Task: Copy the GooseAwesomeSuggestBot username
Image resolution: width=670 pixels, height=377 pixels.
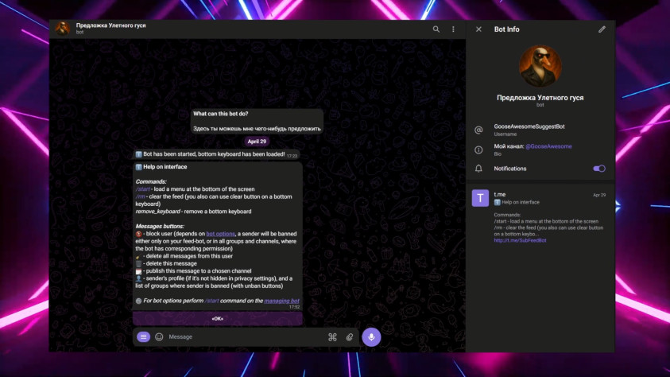Action: tap(529, 126)
